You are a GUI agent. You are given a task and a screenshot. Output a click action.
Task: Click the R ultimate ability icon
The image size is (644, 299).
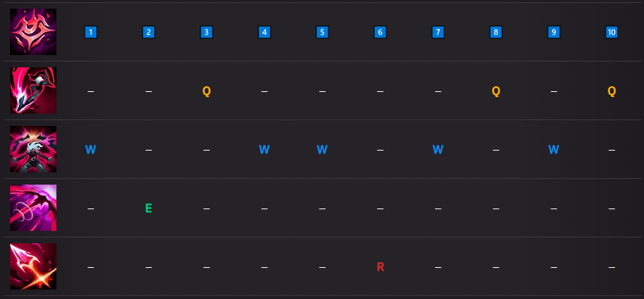tap(33, 266)
